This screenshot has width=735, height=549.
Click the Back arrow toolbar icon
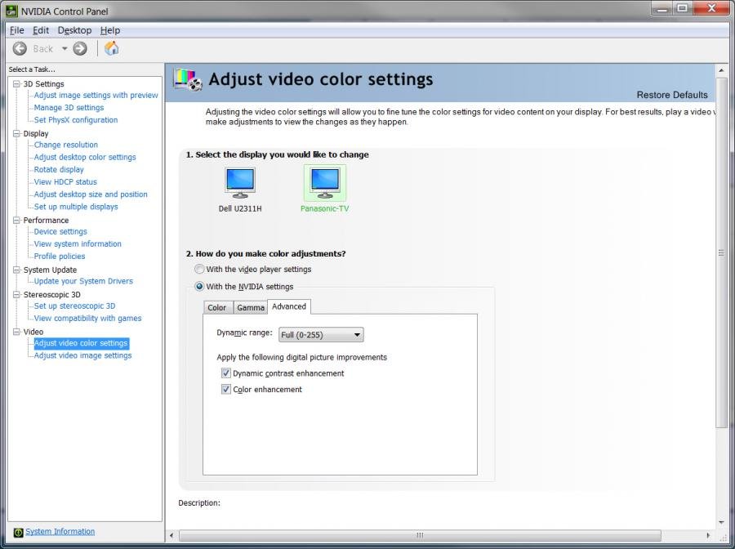(x=20, y=49)
